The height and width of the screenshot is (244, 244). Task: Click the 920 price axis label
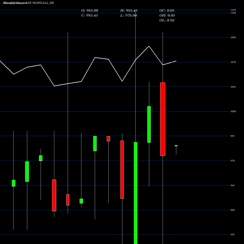pyautogui.click(x=233, y=210)
